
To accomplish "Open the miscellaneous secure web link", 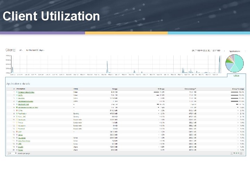I will 28,107.
